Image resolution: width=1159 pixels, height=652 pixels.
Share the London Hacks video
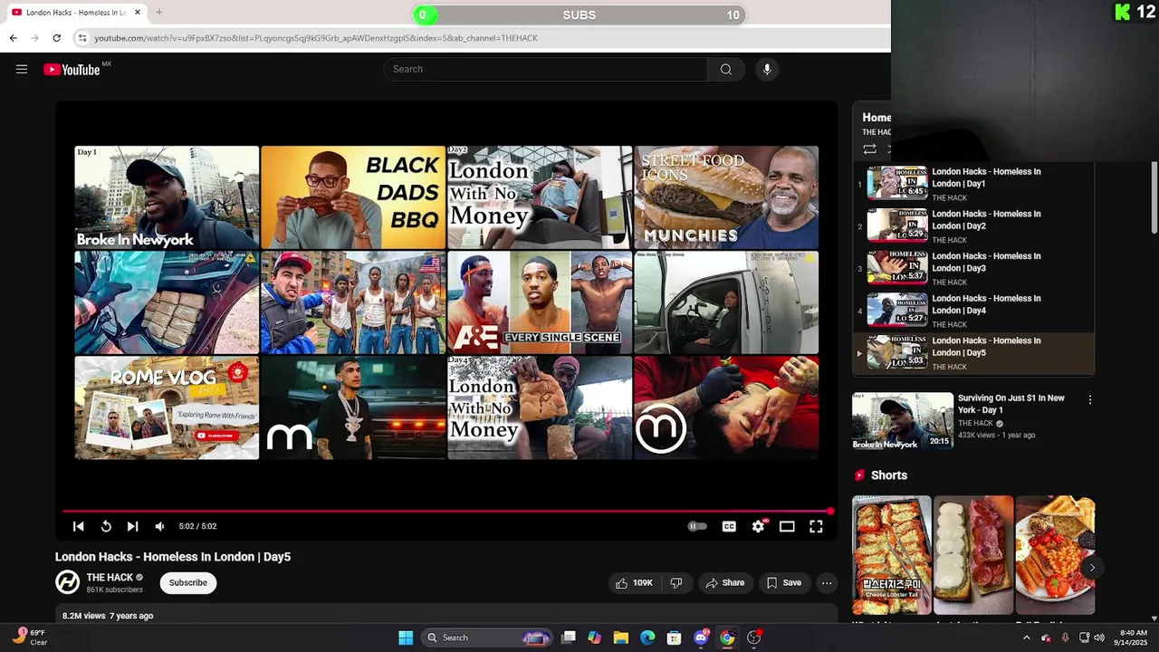point(725,583)
